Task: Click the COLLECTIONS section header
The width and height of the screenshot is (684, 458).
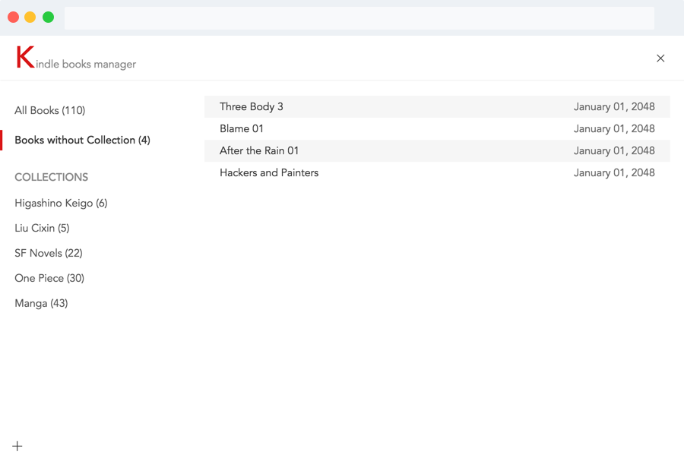Action: [52, 177]
